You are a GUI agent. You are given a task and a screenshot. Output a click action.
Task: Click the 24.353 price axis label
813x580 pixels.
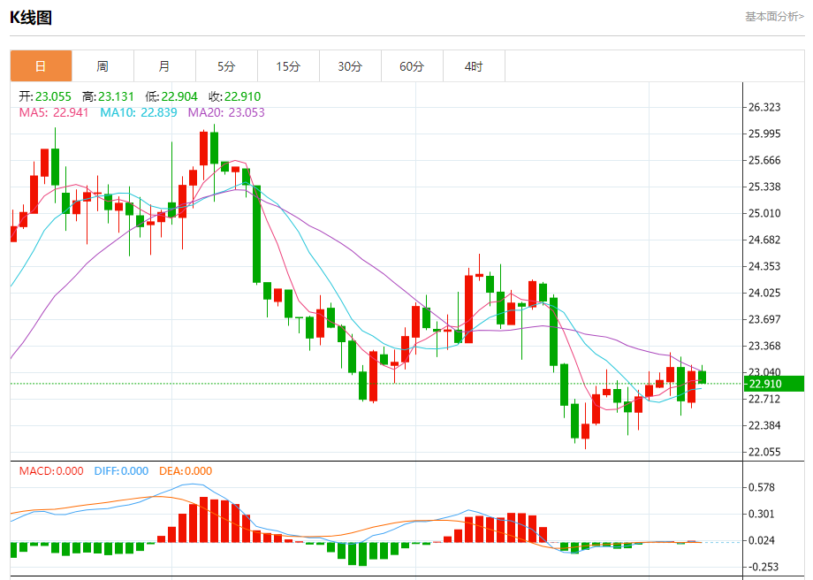(764, 266)
